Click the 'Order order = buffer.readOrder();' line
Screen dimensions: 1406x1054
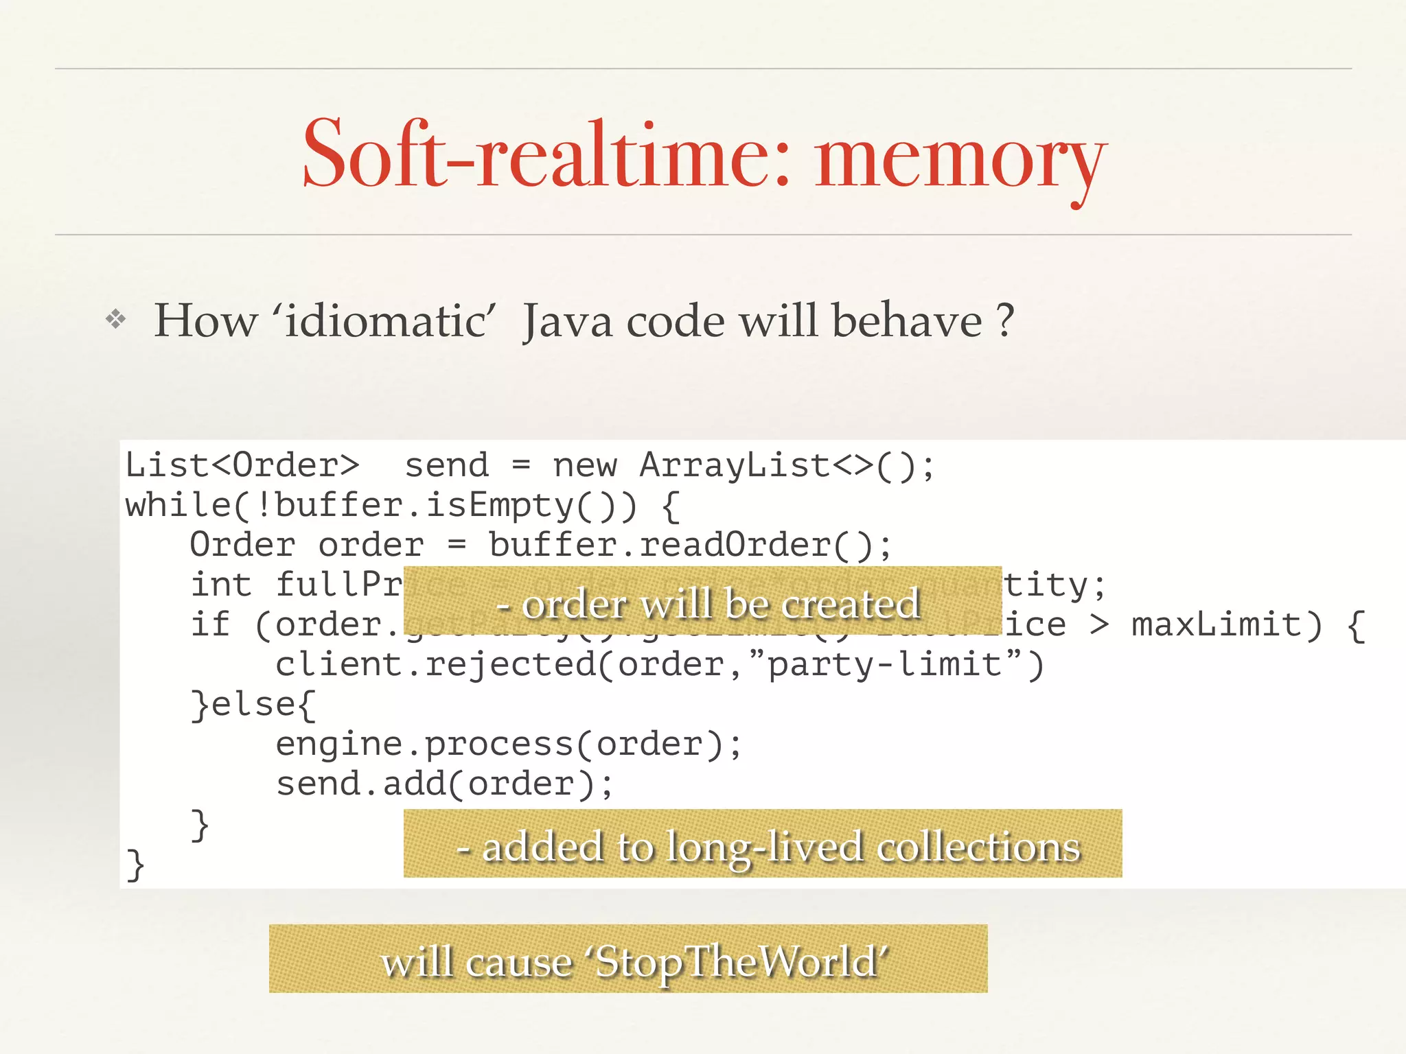(x=540, y=545)
